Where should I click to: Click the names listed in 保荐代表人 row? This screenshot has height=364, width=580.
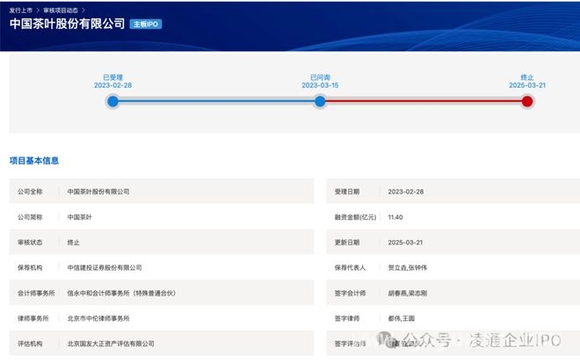[408, 267]
